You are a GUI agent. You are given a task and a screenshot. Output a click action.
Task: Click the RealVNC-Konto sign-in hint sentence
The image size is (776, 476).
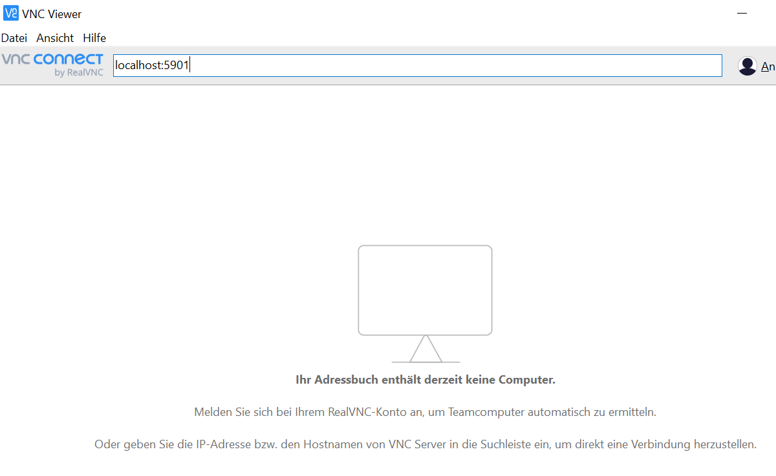click(425, 411)
